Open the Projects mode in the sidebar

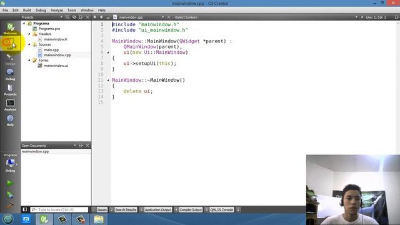(10, 89)
